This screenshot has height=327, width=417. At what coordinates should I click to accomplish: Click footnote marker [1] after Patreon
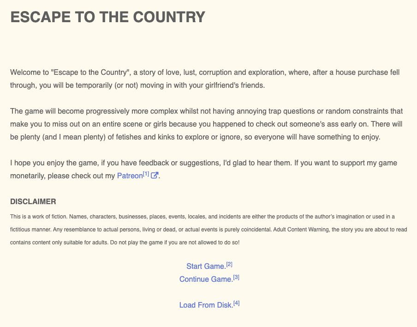tap(146, 174)
